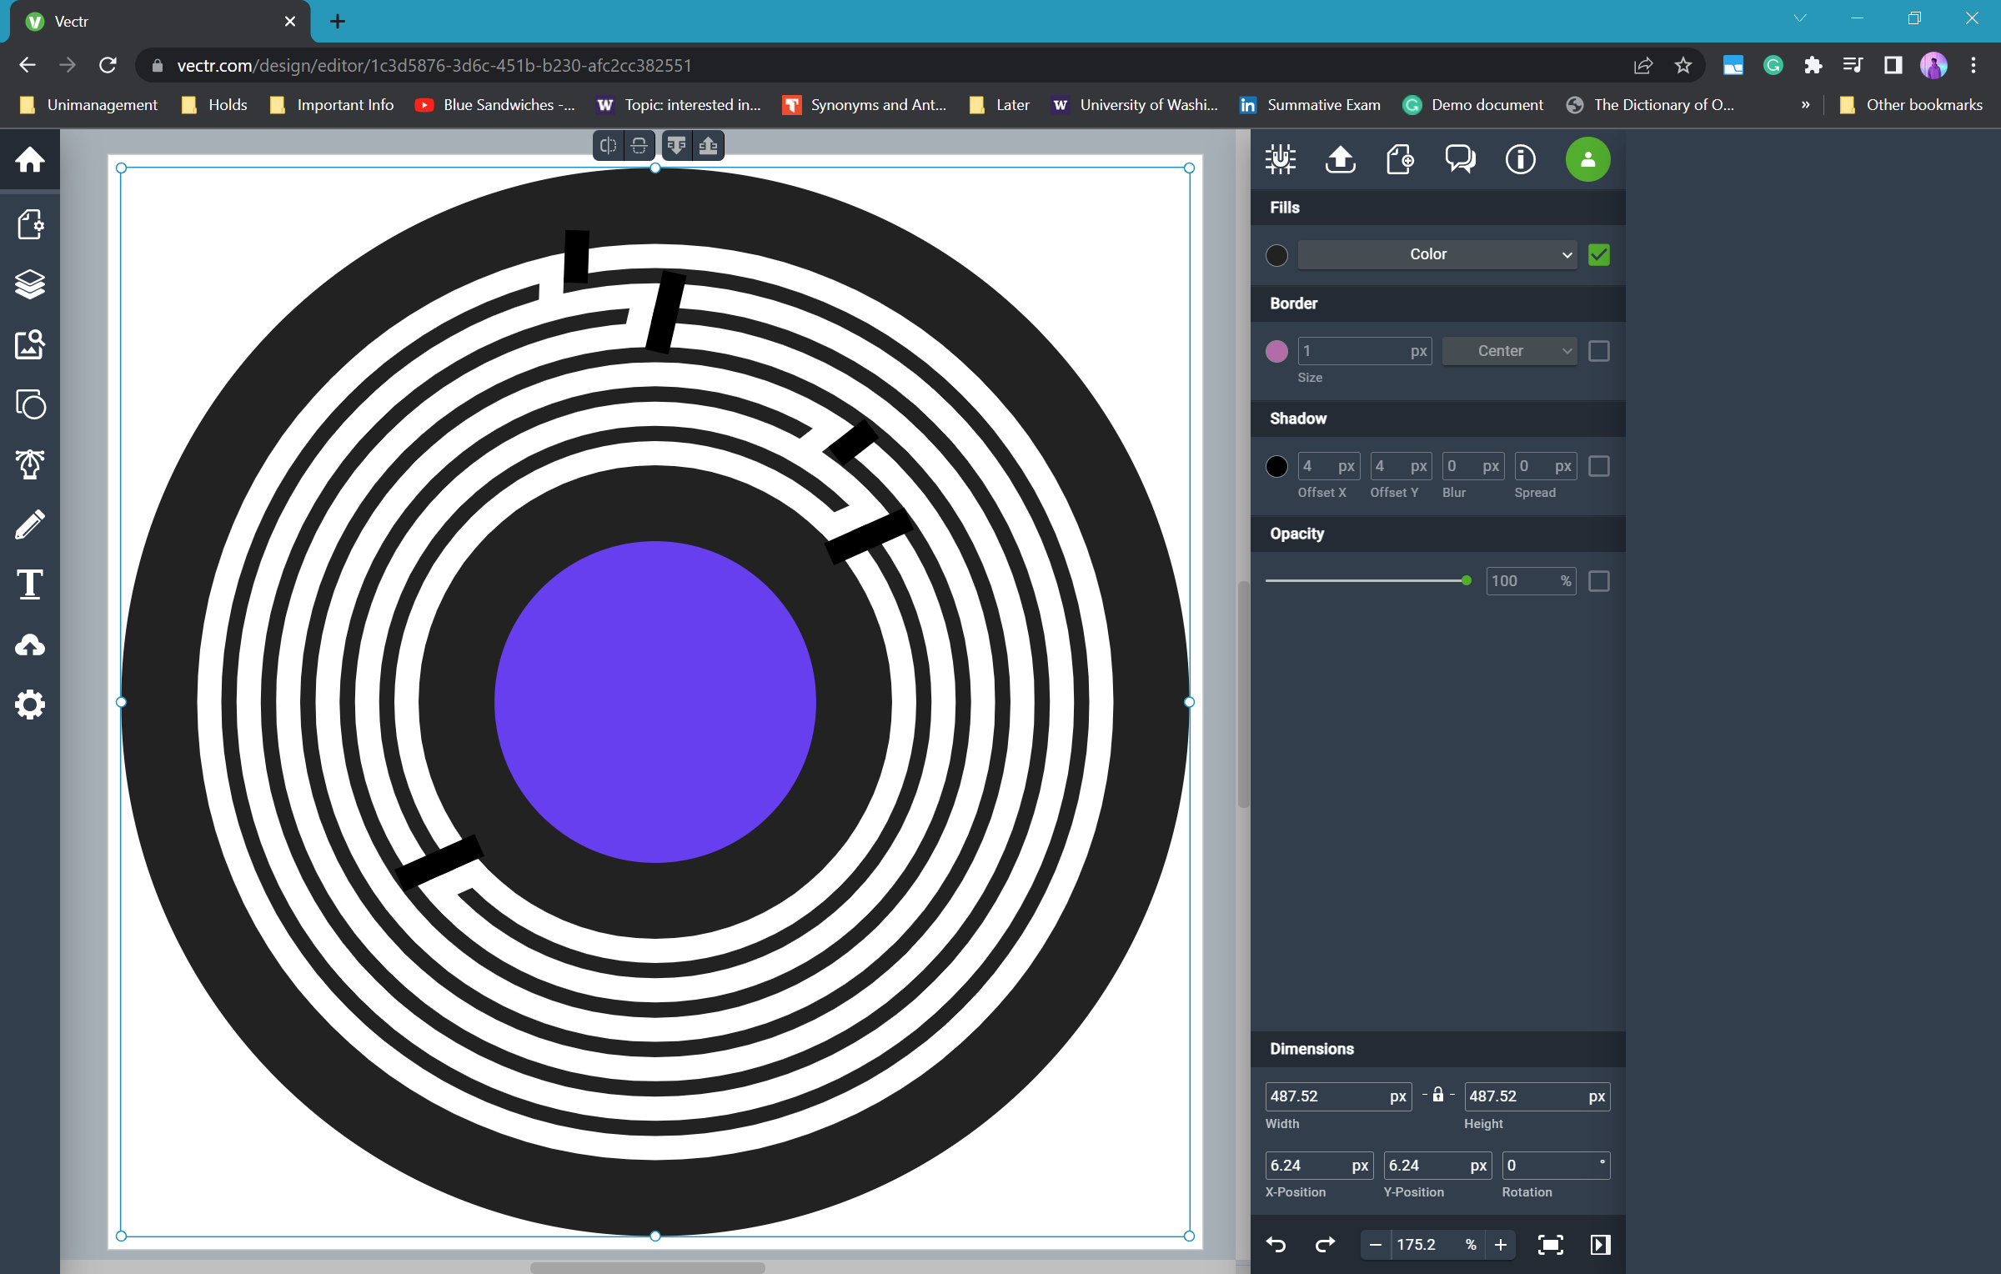Toggle the snapping magnet icon
2001x1274 pixels.
(x=1280, y=158)
